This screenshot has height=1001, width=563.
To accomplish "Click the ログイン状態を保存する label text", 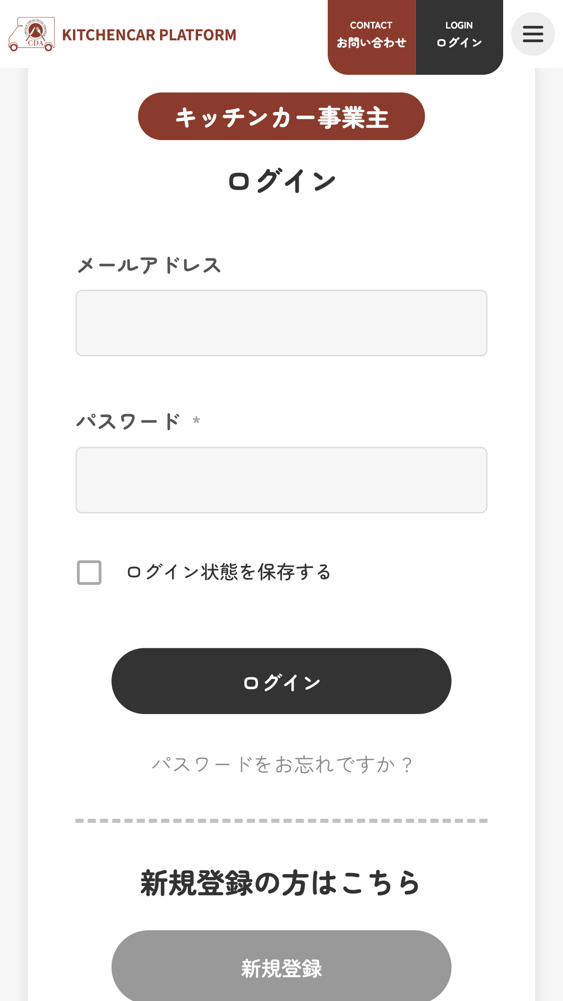I will point(229,572).
